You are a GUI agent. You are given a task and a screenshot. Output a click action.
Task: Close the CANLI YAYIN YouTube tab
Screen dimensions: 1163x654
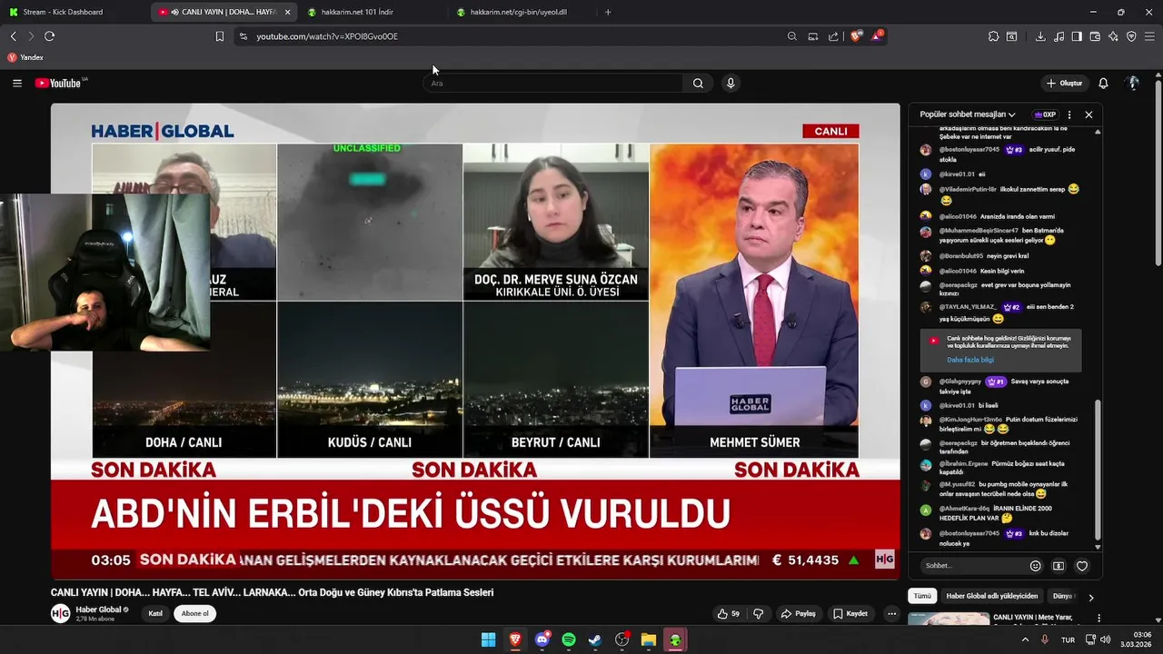287,12
